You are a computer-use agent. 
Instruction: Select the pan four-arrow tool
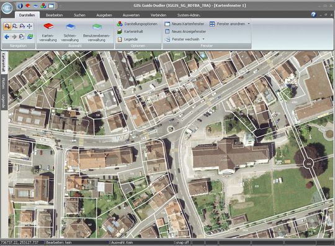point(30,26)
